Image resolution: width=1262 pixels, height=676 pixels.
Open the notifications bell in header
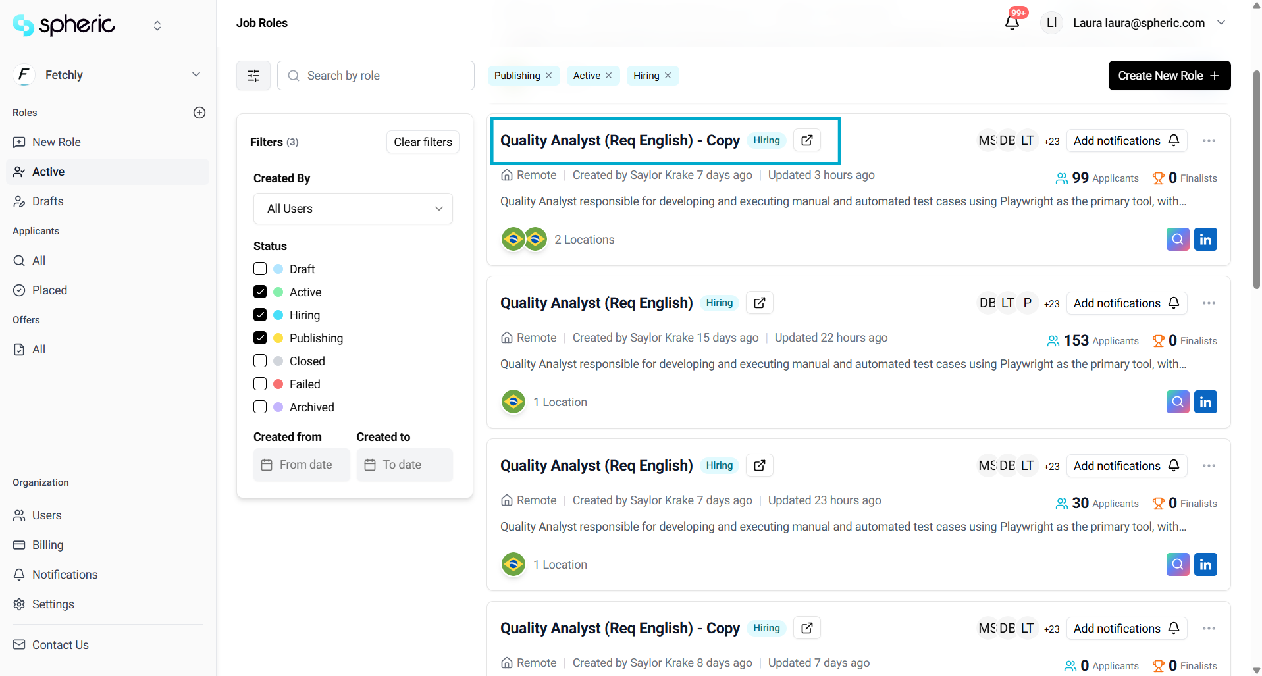click(x=1012, y=23)
